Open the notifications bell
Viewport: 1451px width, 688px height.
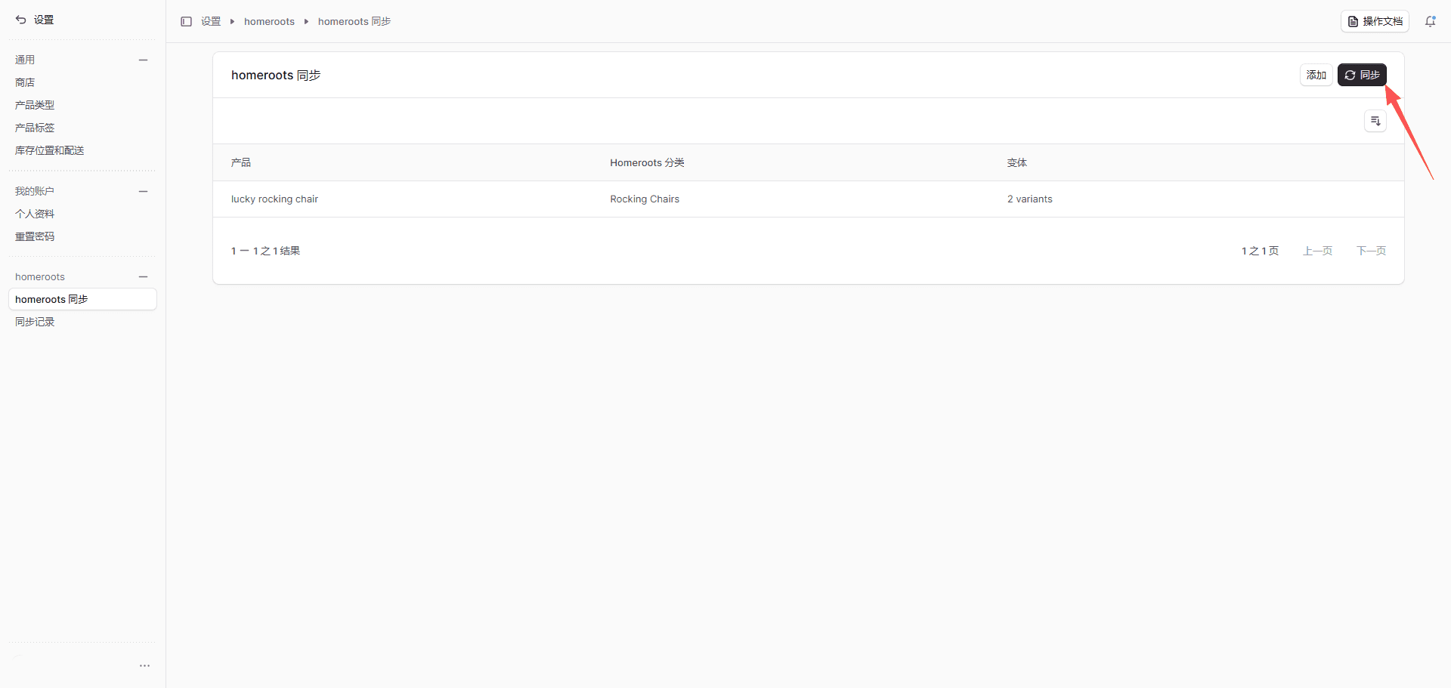coord(1430,22)
